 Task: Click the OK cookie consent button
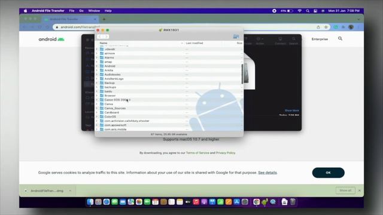[329, 173]
